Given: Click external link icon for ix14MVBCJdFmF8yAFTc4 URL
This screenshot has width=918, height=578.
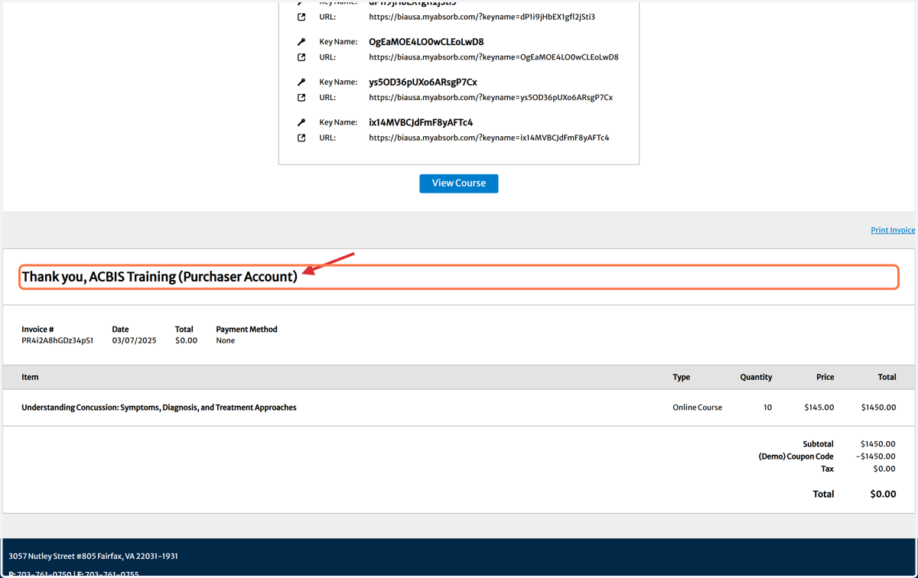Looking at the screenshot, I should click(301, 138).
